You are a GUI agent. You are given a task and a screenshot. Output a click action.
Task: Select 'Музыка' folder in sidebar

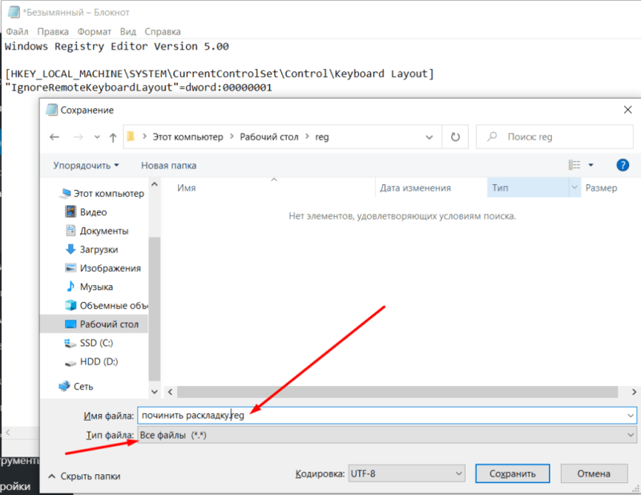89,287
